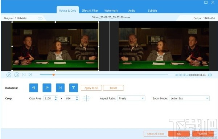Click top-center crop handle
The width and height of the screenshot is (218, 139).
pyautogui.click(x=55, y=22)
